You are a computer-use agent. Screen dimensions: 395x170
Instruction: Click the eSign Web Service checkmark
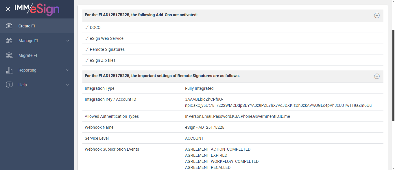[x=86, y=38]
